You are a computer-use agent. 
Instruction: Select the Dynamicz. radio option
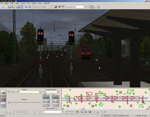coord(88,8)
